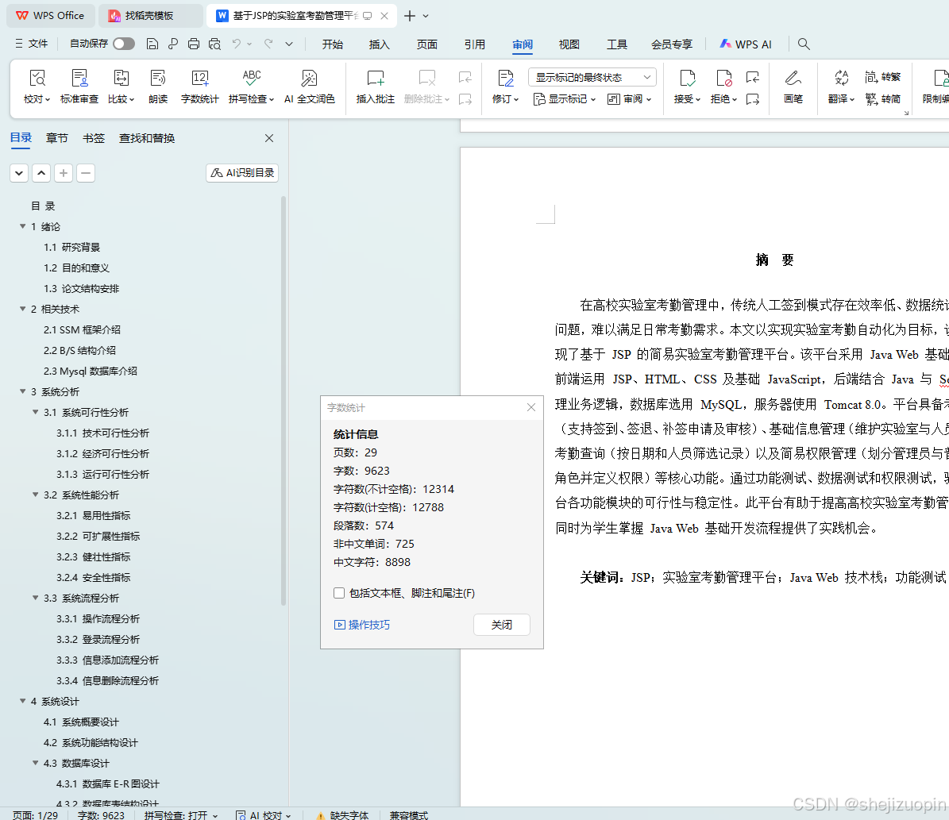Check 包括文本框、脚注和尾注 in word count dialog
The height and width of the screenshot is (820, 949).
pyautogui.click(x=339, y=592)
